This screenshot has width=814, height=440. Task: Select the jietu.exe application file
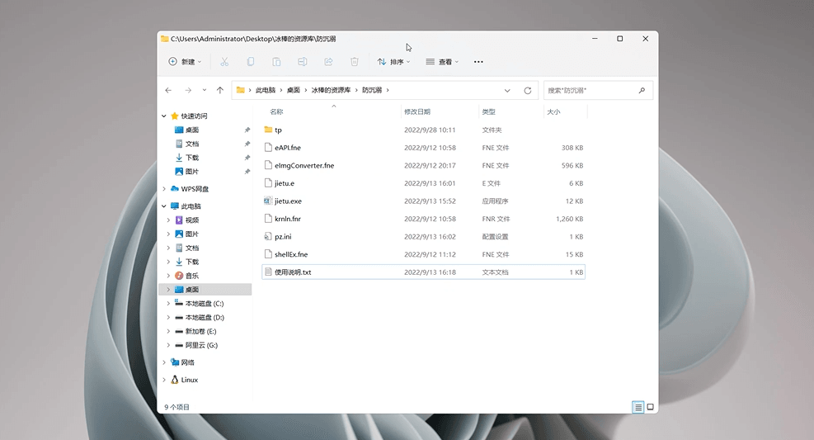[x=288, y=201]
